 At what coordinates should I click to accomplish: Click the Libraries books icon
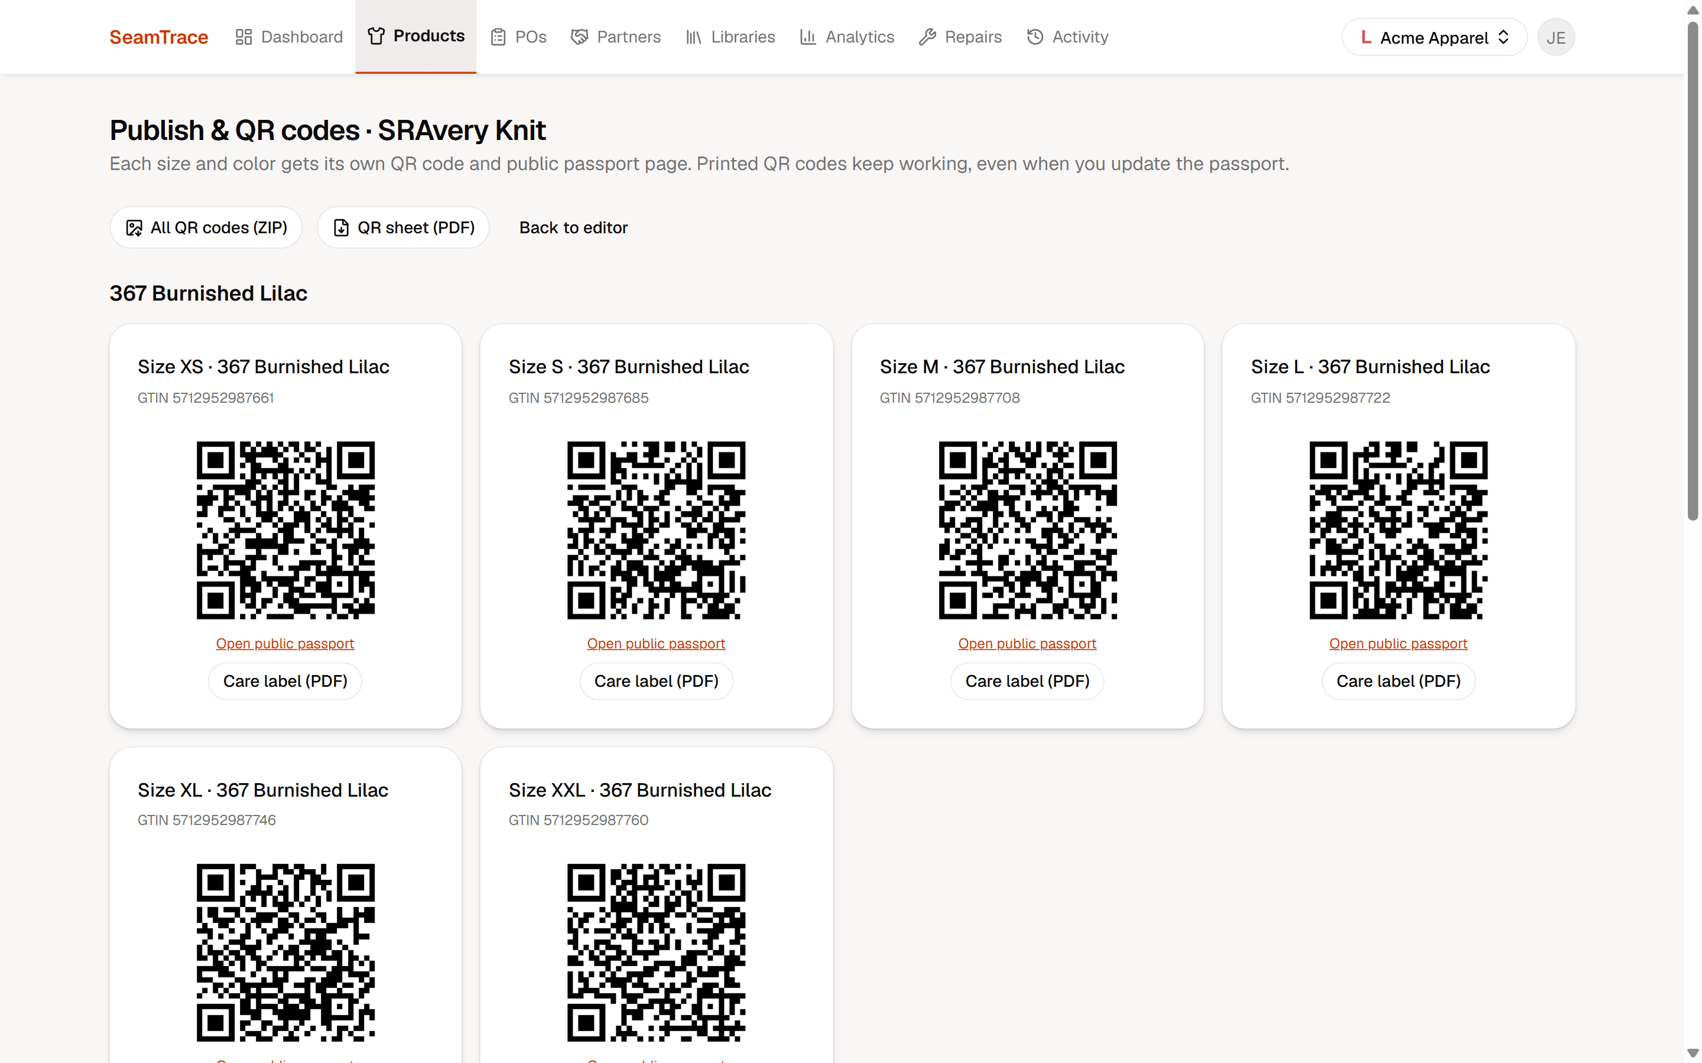coord(693,37)
